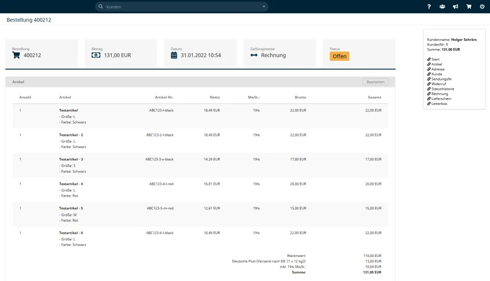490x281 pixels.
Task: Click the Deutsche Post shipping label
Action: tap(269, 261)
